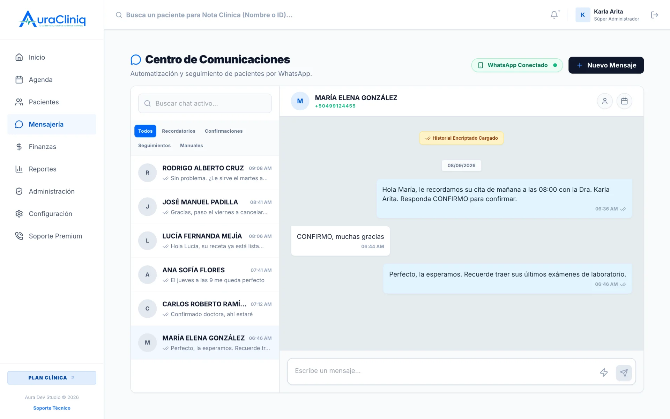
Task: Select the Todos filter tab
Action: pyautogui.click(x=145, y=131)
